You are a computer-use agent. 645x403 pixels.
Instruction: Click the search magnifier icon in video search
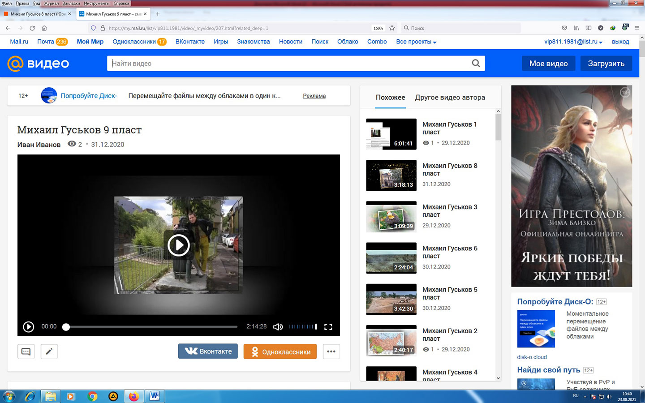(x=476, y=64)
